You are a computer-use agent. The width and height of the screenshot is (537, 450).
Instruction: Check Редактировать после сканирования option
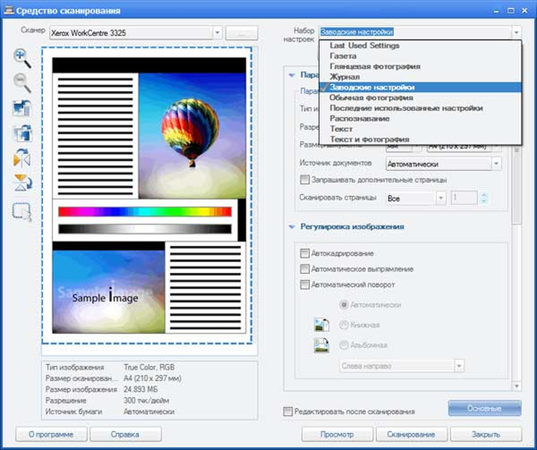click(x=288, y=412)
